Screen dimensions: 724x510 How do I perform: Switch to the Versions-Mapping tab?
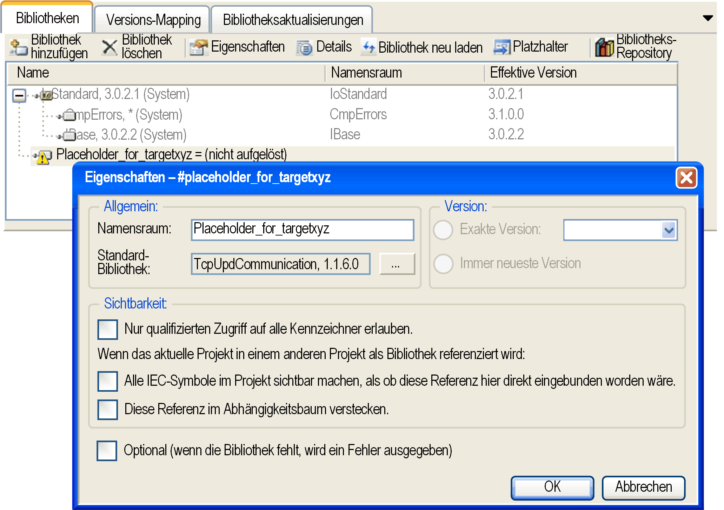153,20
